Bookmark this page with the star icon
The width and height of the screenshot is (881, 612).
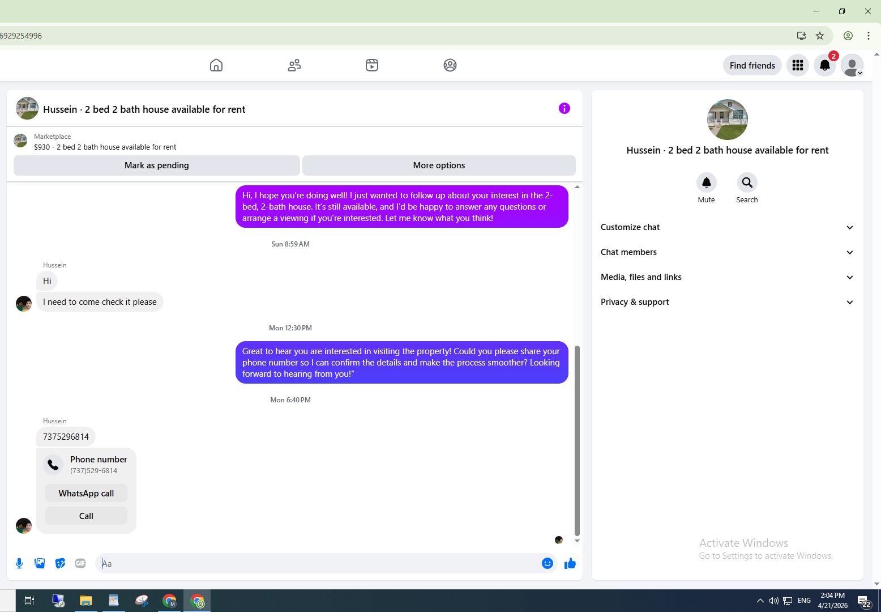[820, 36]
